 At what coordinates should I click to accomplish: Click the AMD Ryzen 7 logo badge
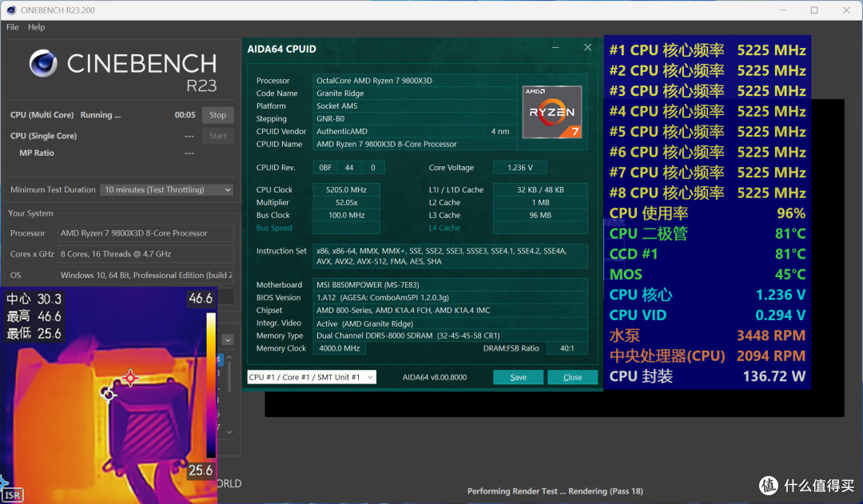[552, 112]
